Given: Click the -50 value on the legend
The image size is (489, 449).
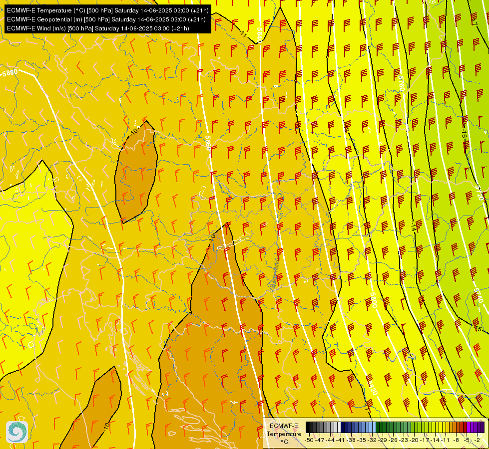Looking at the screenshot, I should 309,440.
